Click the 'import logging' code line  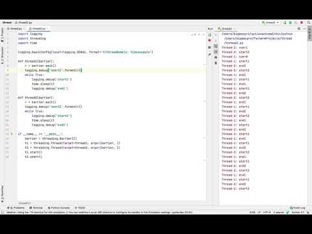30,34
